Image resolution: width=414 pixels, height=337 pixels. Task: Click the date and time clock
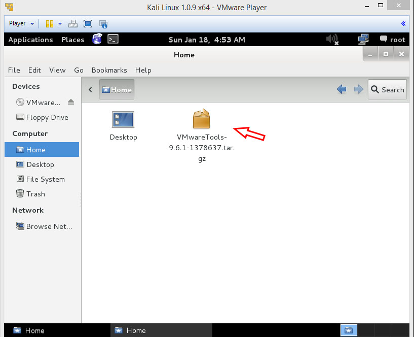(x=207, y=40)
